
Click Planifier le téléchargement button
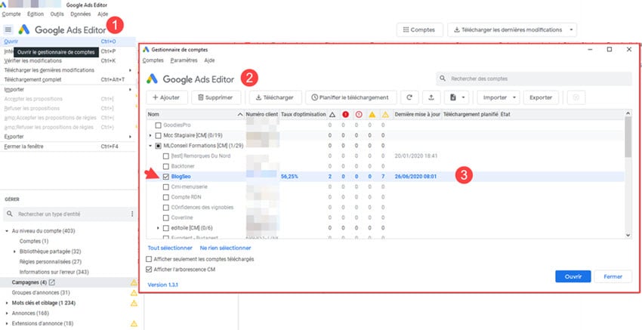pos(350,97)
